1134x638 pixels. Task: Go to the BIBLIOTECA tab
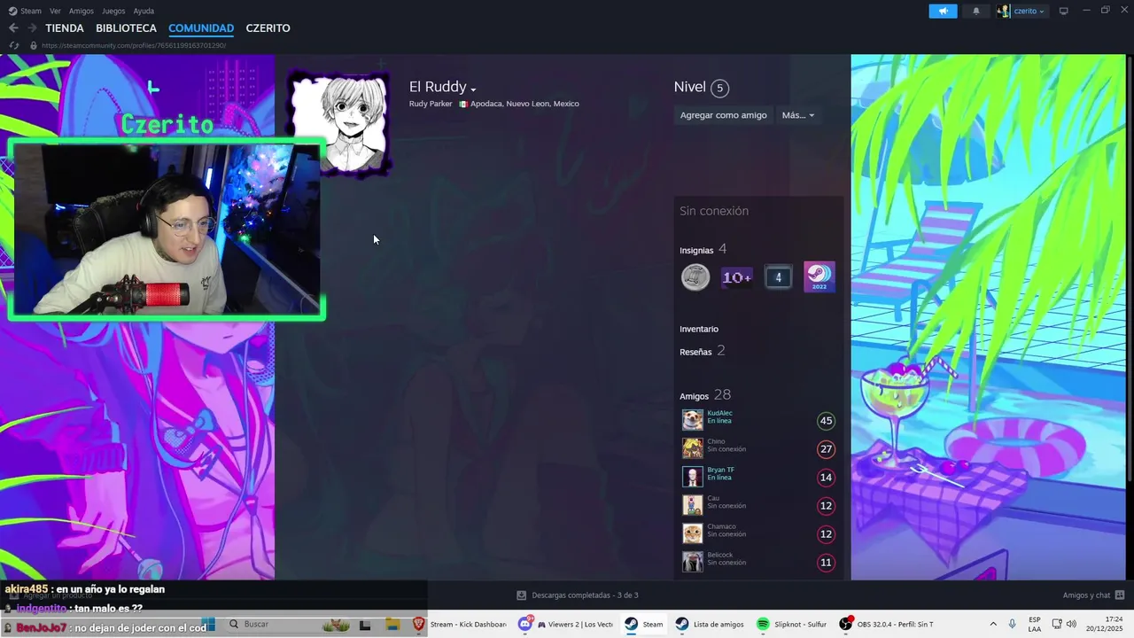click(x=127, y=28)
